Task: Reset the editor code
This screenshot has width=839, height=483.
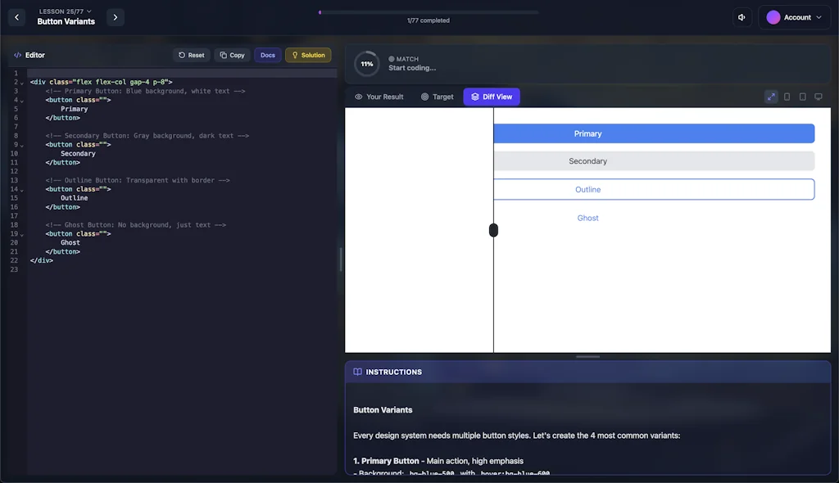Action: [191, 55]
